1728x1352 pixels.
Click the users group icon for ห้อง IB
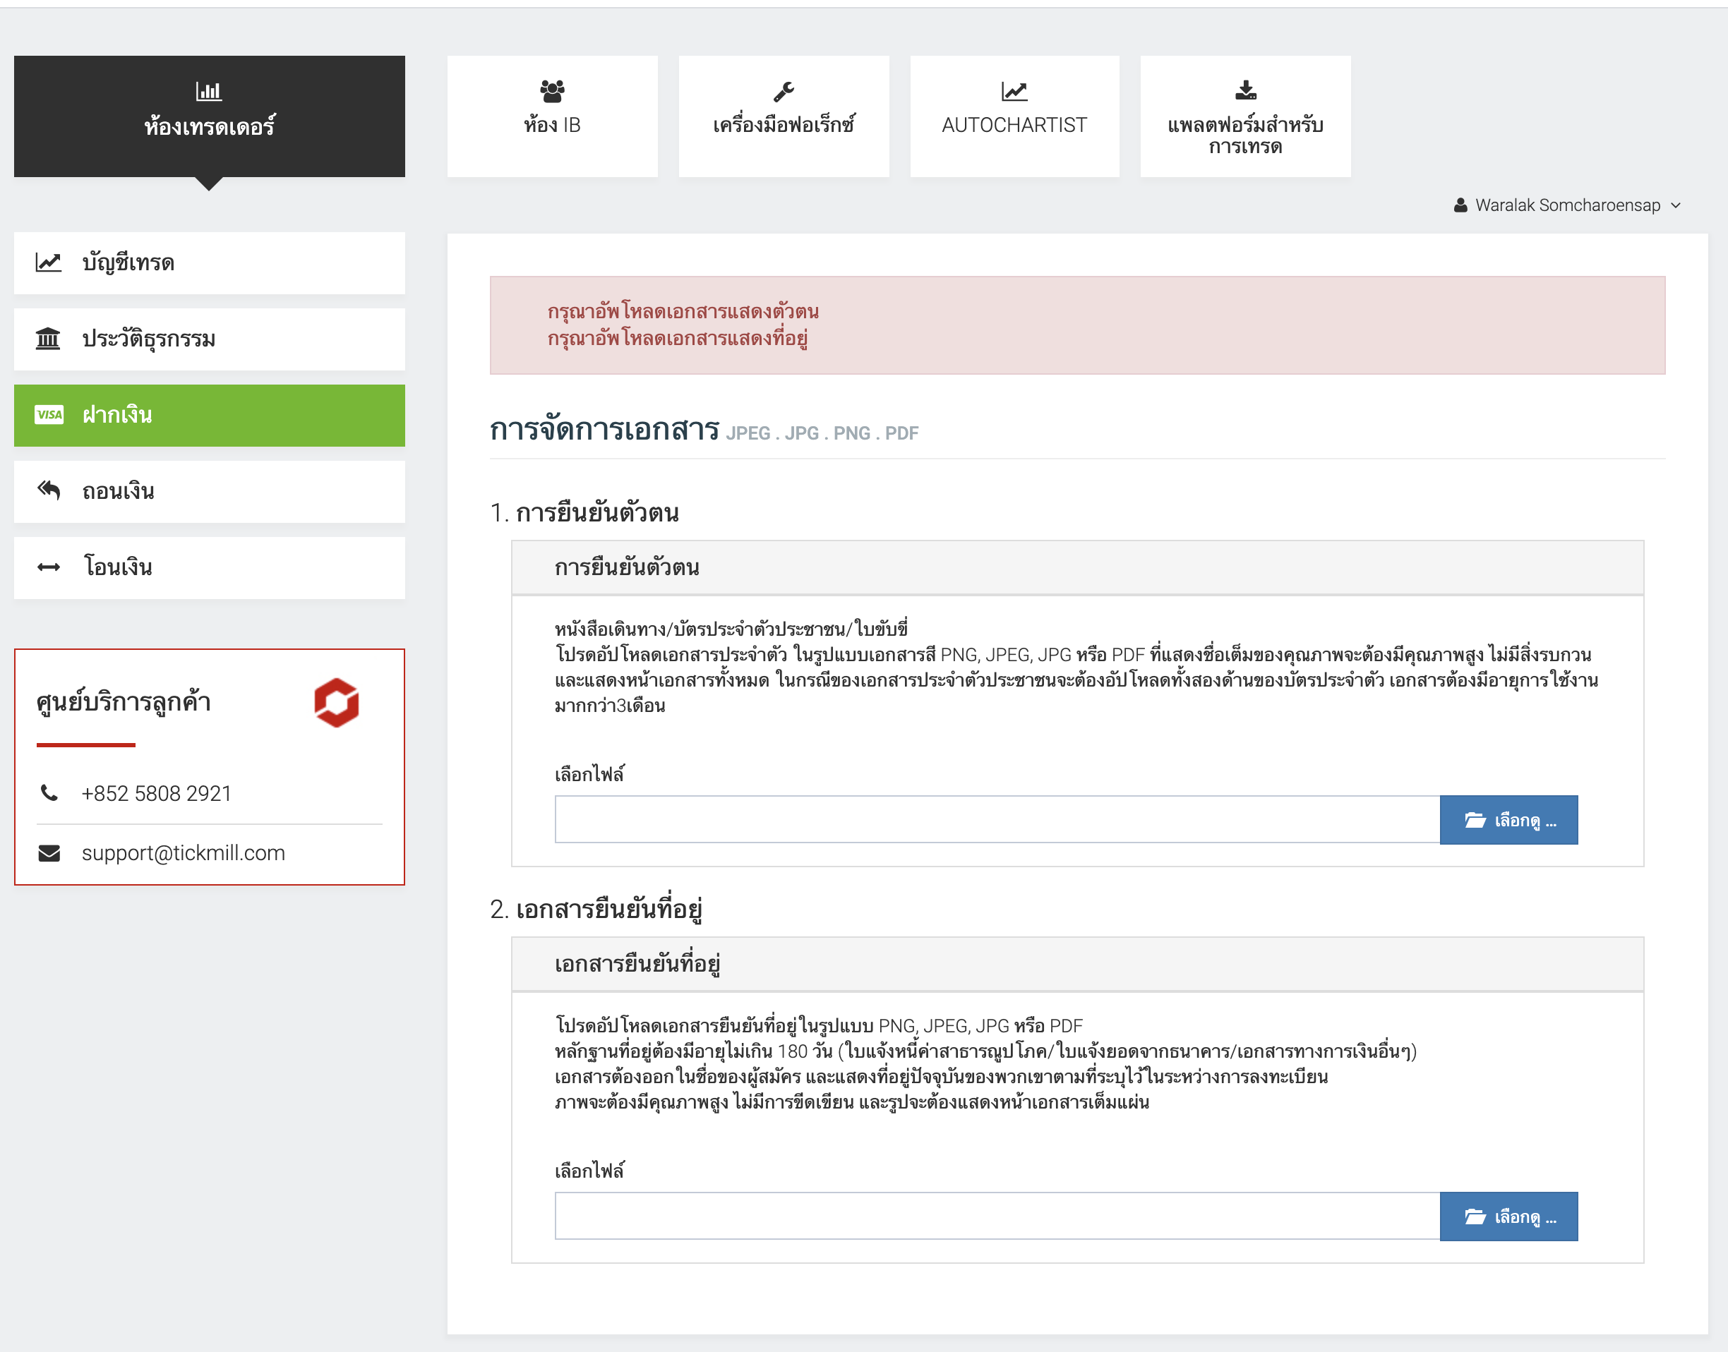552,91
